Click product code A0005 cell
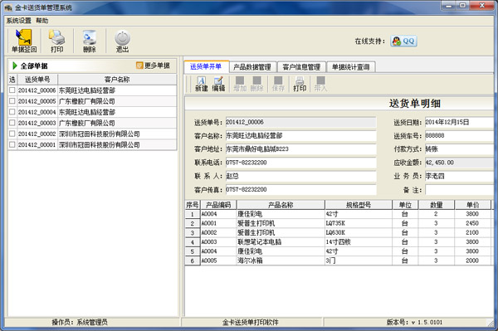498x331 pixels. (x=218, y=260)
